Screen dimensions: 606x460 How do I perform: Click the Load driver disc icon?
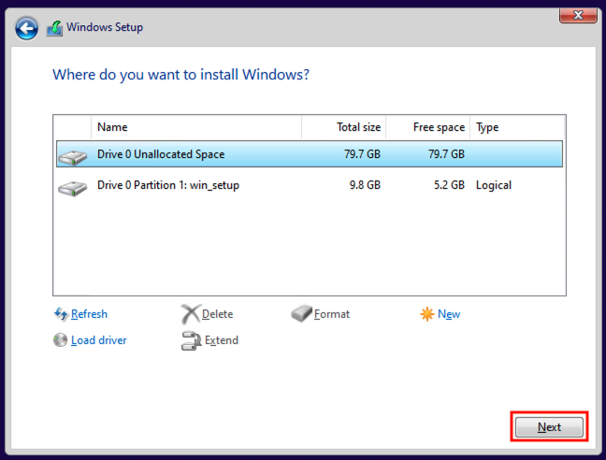click(x=60, y=340)
